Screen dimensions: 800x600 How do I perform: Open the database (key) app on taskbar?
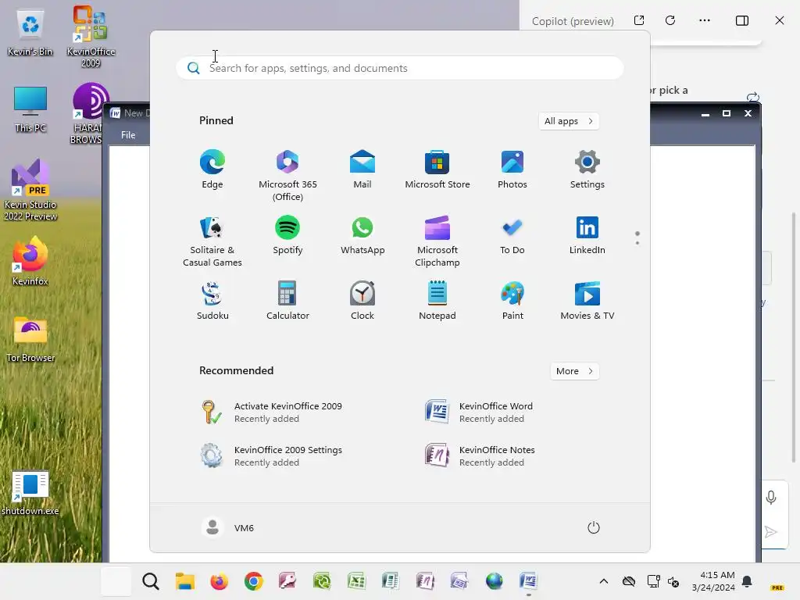coord(287,581)
